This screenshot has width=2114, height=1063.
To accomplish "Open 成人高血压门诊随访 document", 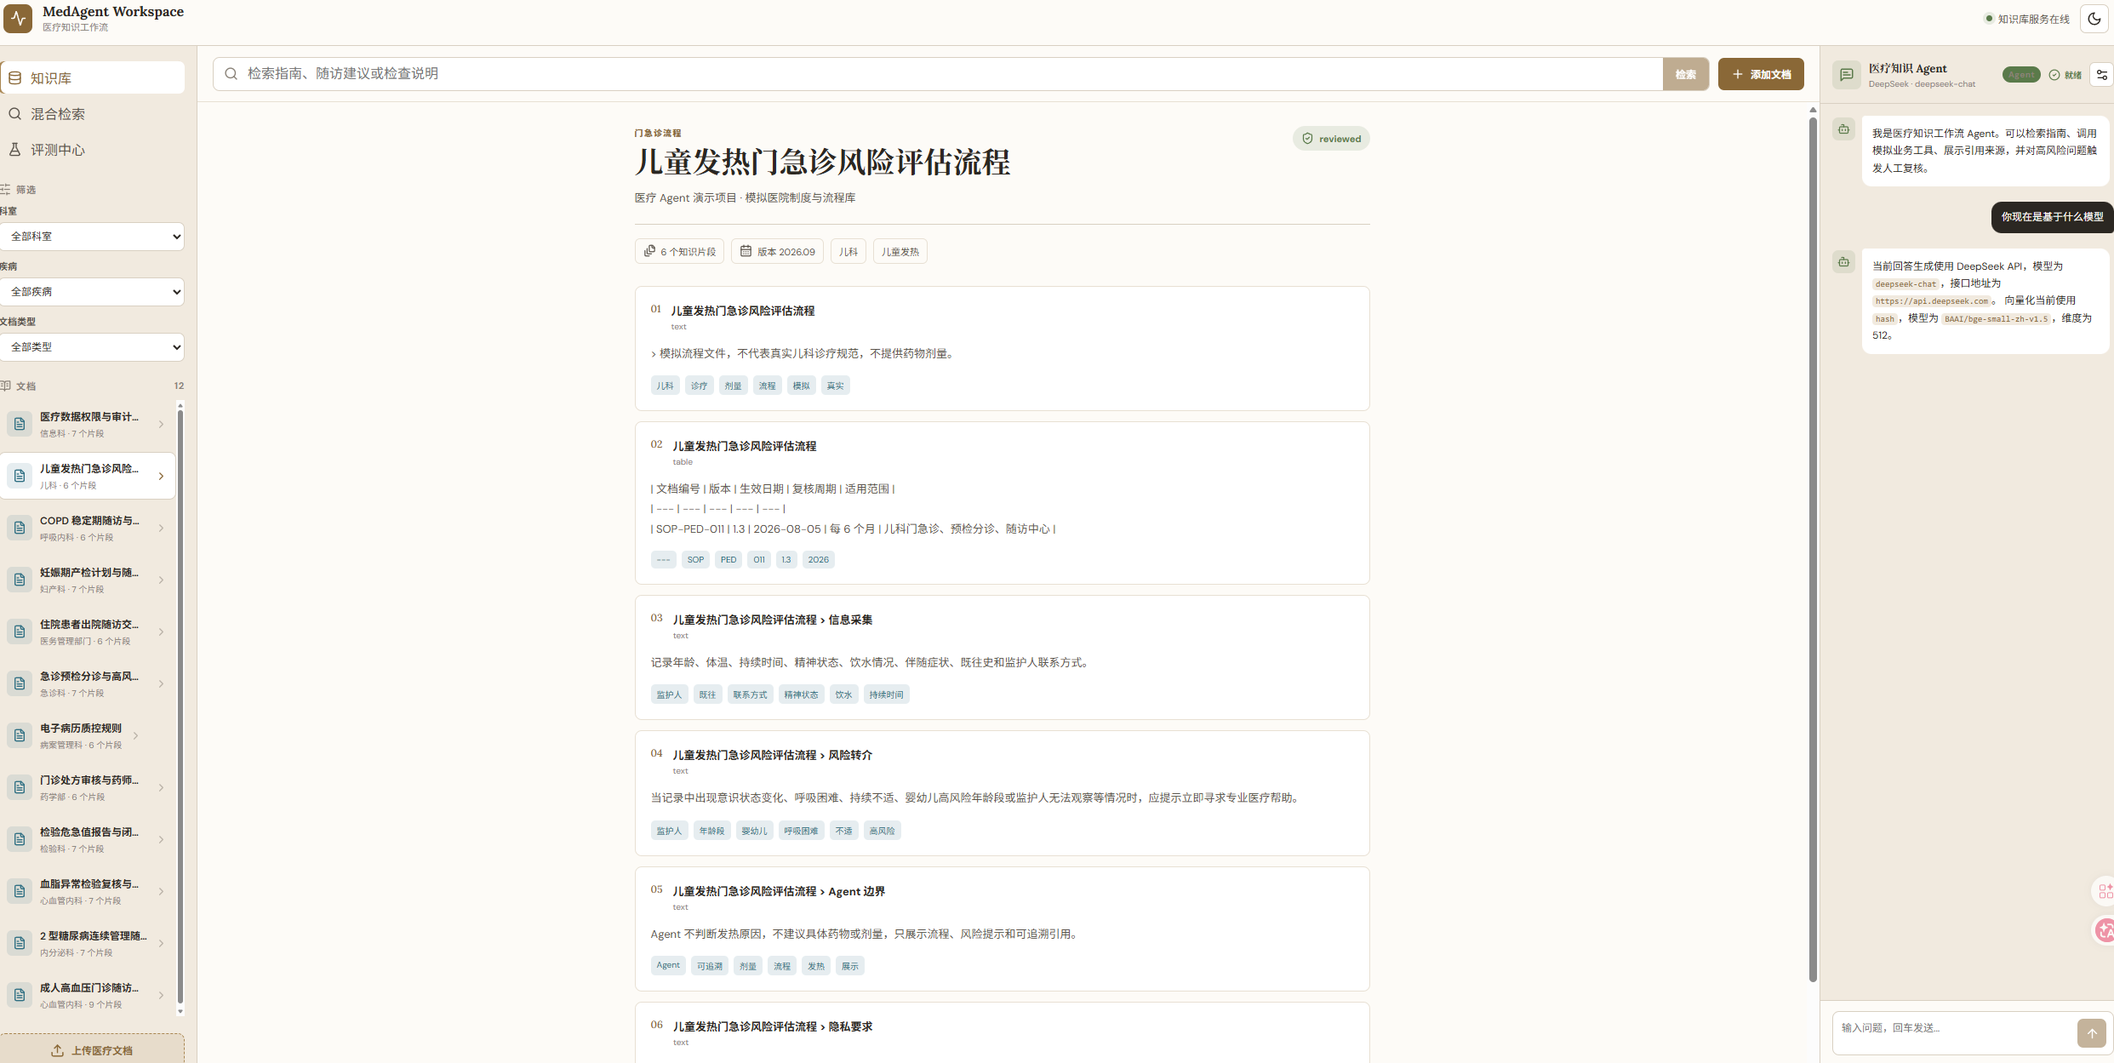I will coord(88,995).
